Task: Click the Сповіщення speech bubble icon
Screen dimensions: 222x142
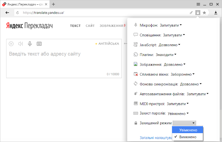Action: pyautogui.click(x=136, y=35)
